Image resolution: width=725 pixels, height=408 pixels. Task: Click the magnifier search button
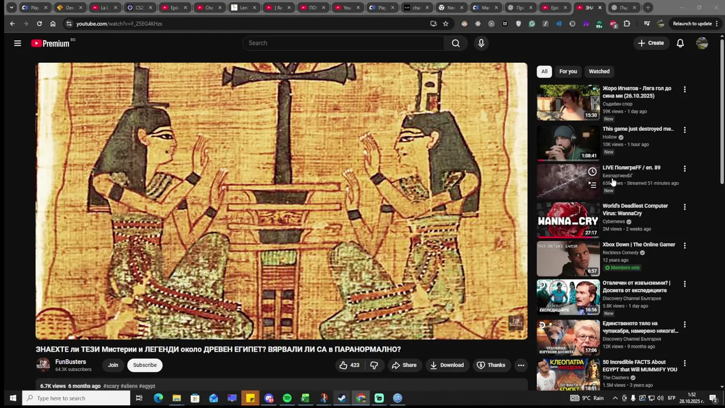pyautogui.click(x=455, y=43)
